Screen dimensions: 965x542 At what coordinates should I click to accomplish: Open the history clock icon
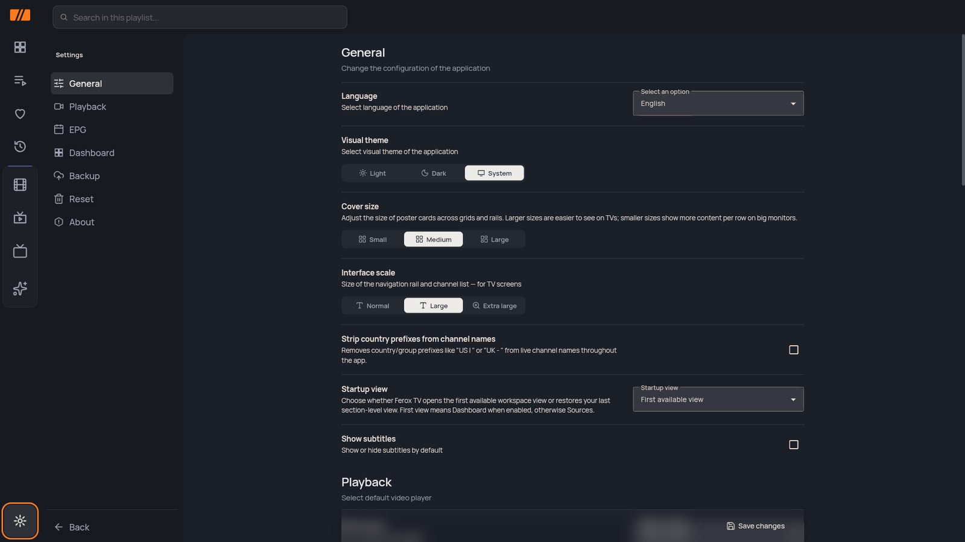tap(20, 146)
